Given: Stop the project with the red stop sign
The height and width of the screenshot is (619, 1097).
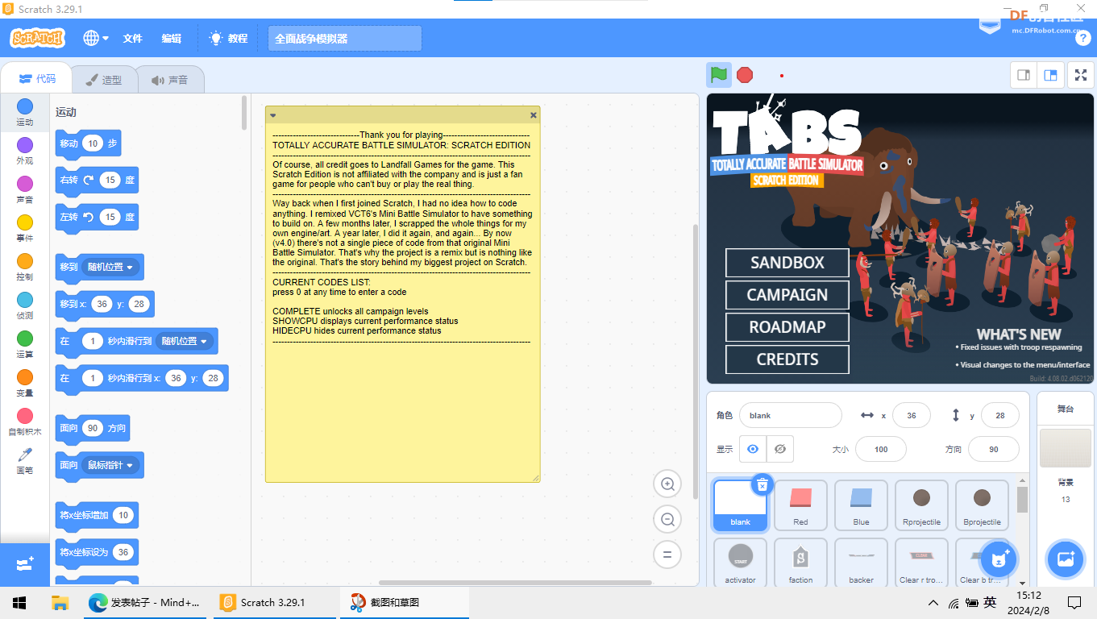Looking at the screenshot, I should [745, 75].
